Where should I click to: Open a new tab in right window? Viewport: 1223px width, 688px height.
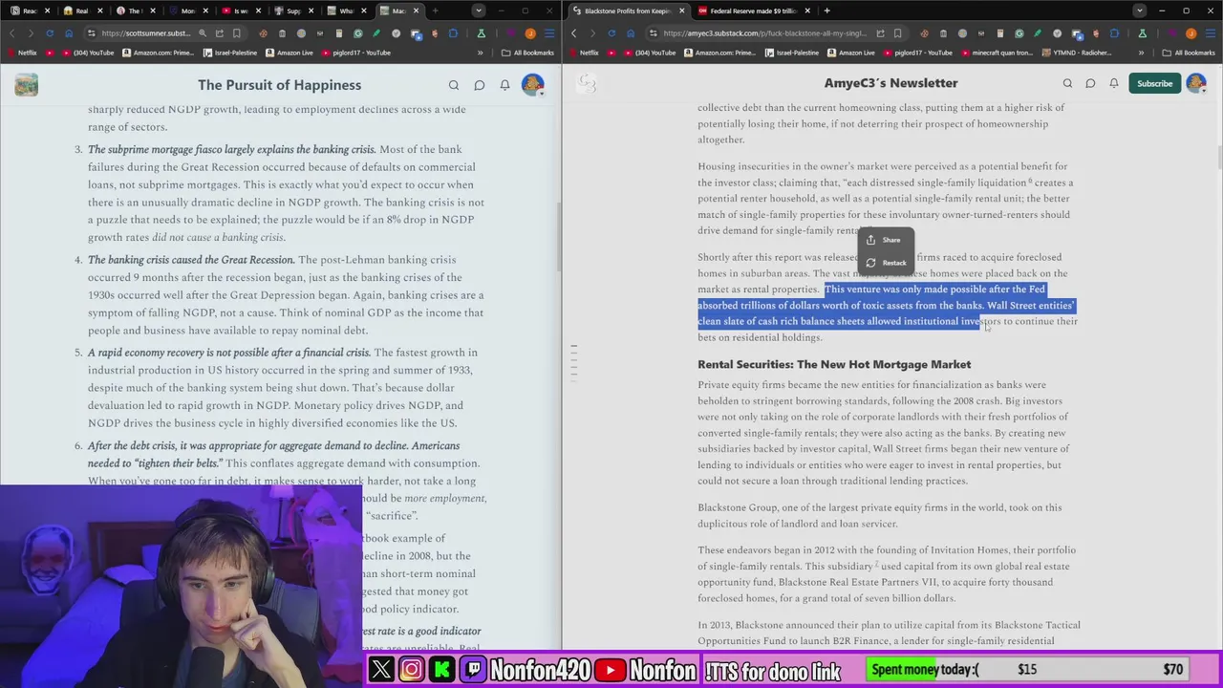[x=827, y=11]
